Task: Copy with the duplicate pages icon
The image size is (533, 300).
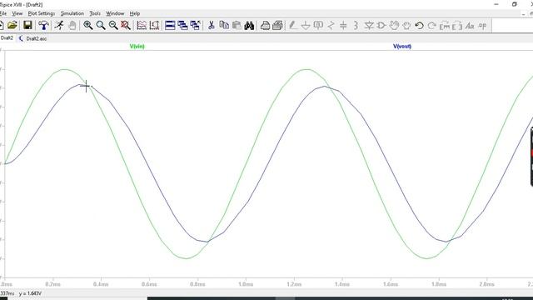Action: (x=224, y=25)
